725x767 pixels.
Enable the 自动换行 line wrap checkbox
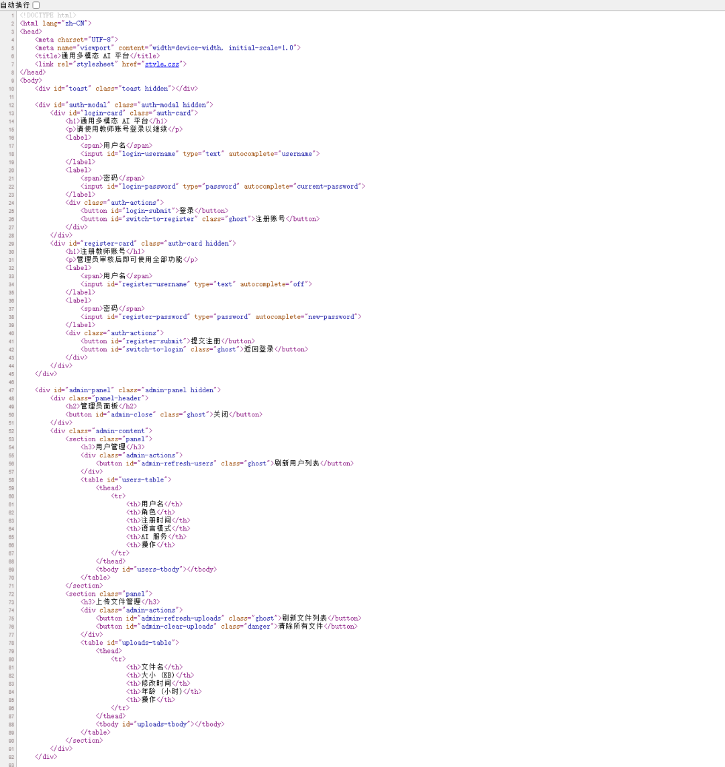[x=36, y=5]
